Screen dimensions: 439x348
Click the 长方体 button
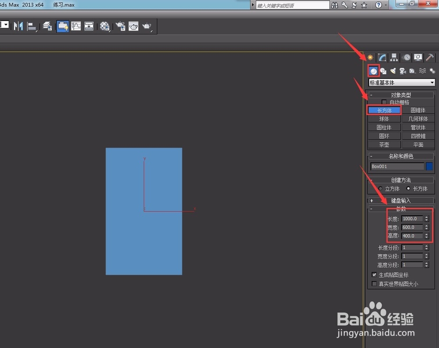384,110
